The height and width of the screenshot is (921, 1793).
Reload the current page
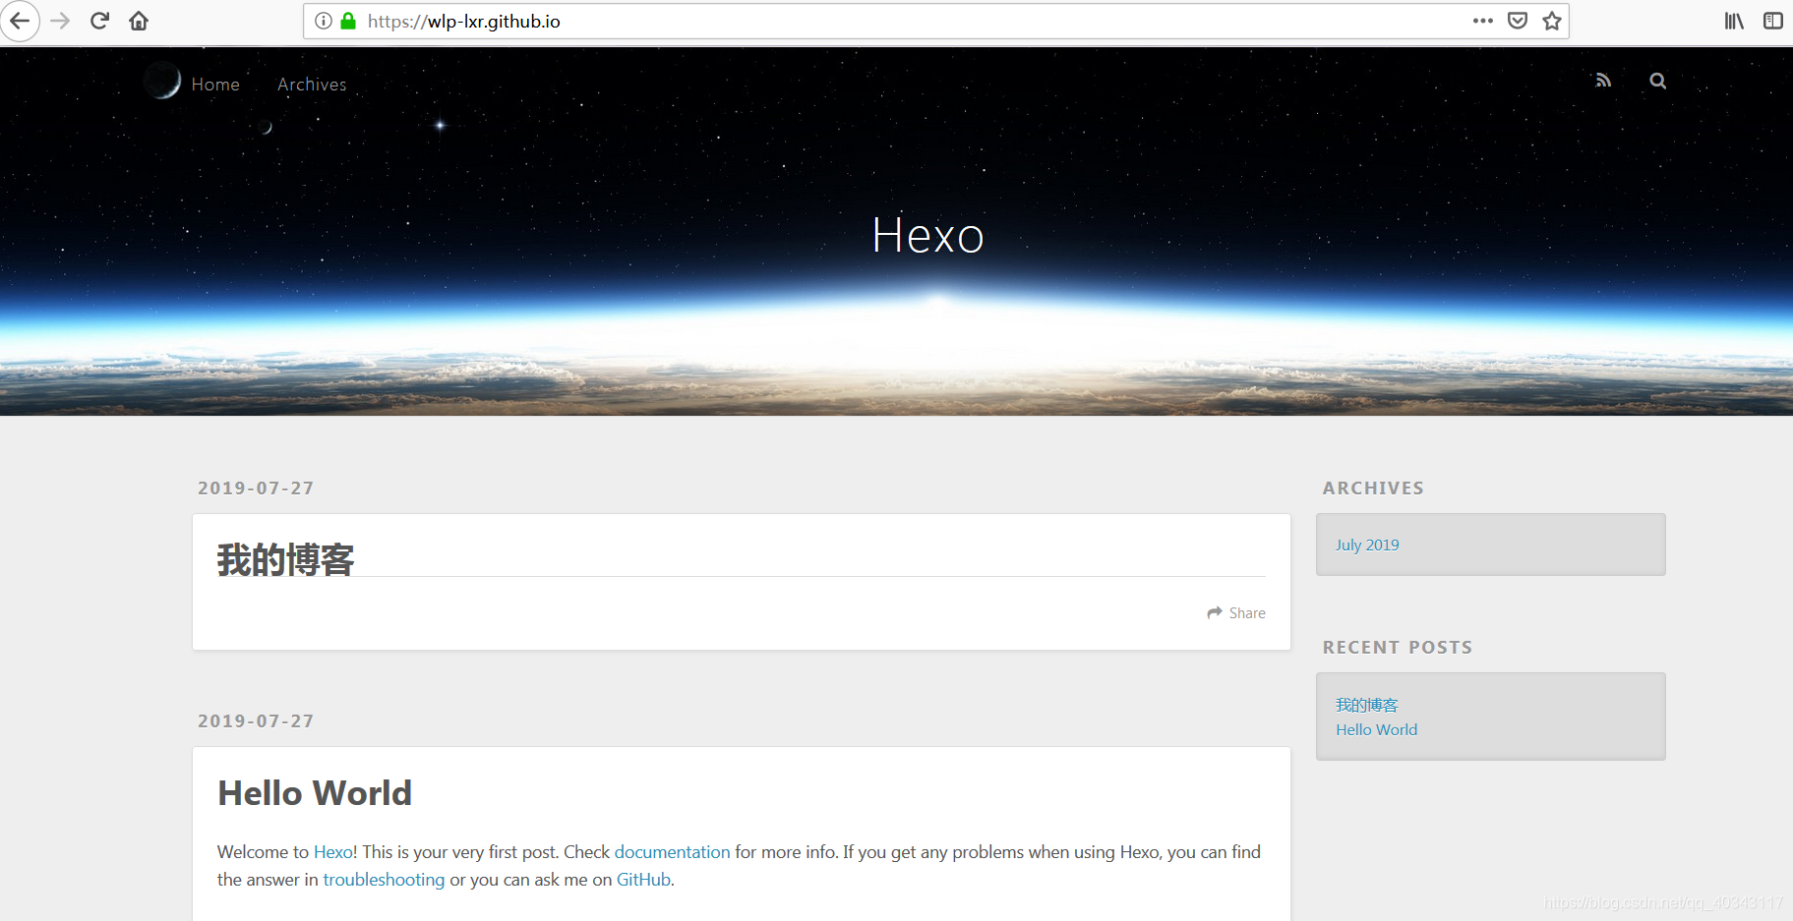coord(99,21)
